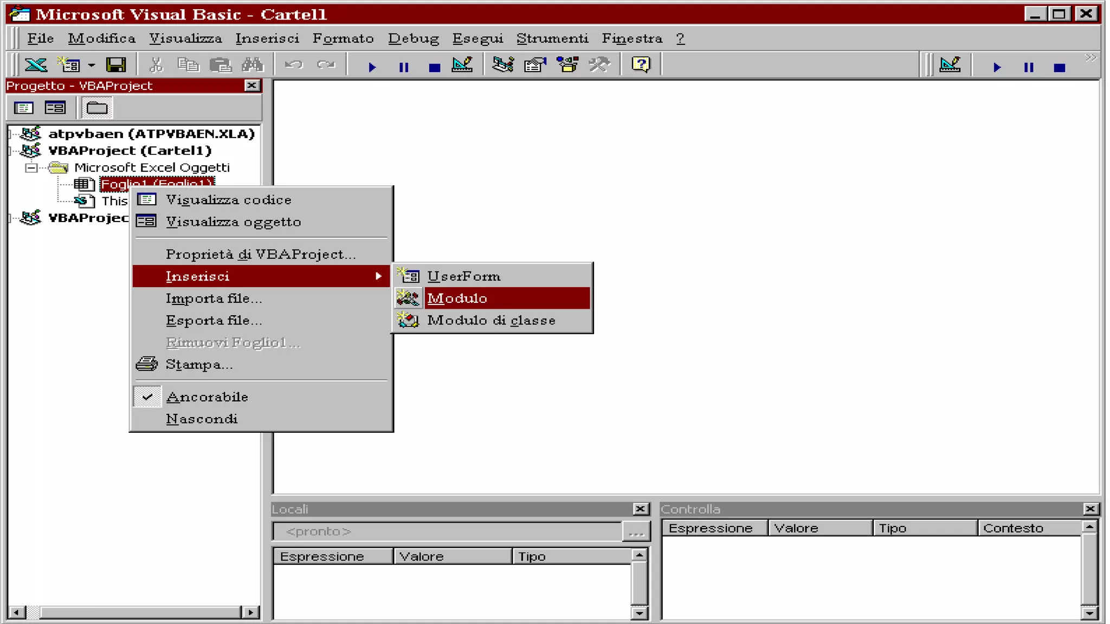Image resolution: width=1110 pixels, height=624 pixels.
Task: Toggle folders button in project panel
Action: click(x=97, y=108)
